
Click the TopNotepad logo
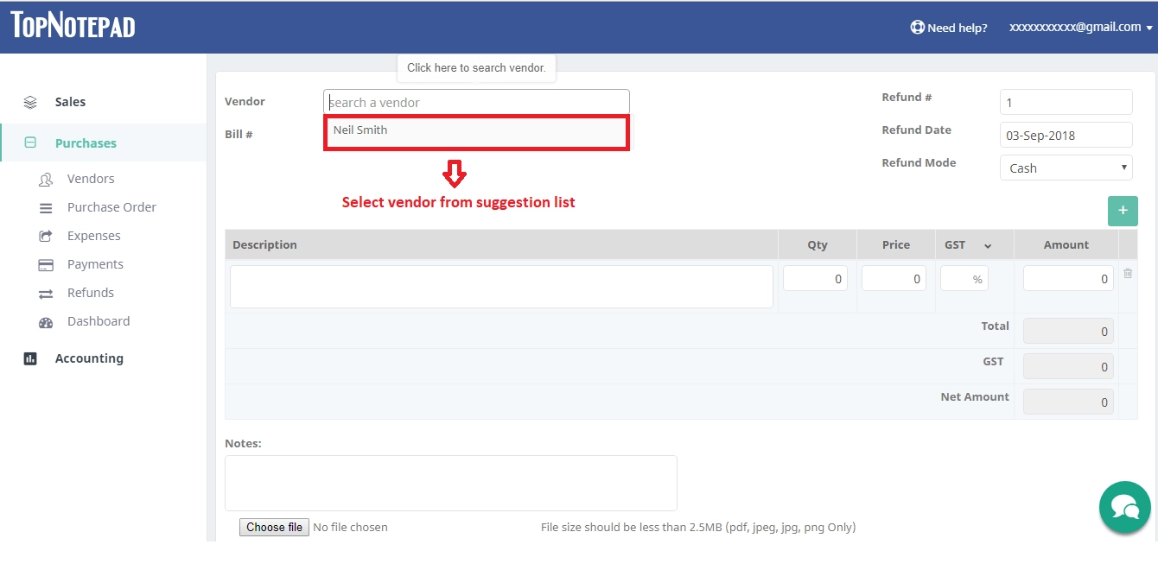pos(73,26)
